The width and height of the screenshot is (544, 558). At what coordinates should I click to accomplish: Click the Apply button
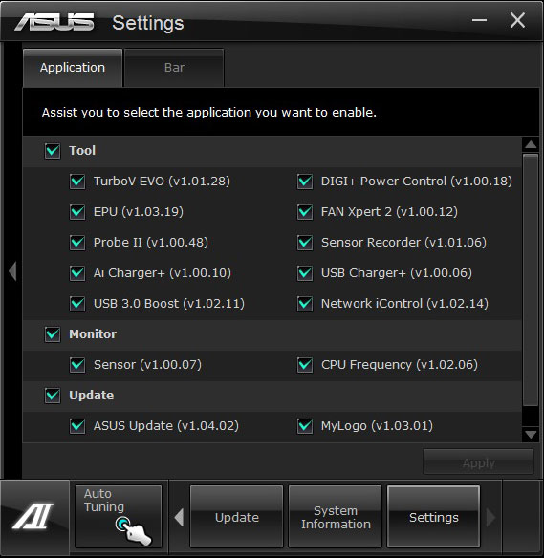(478, 462)
